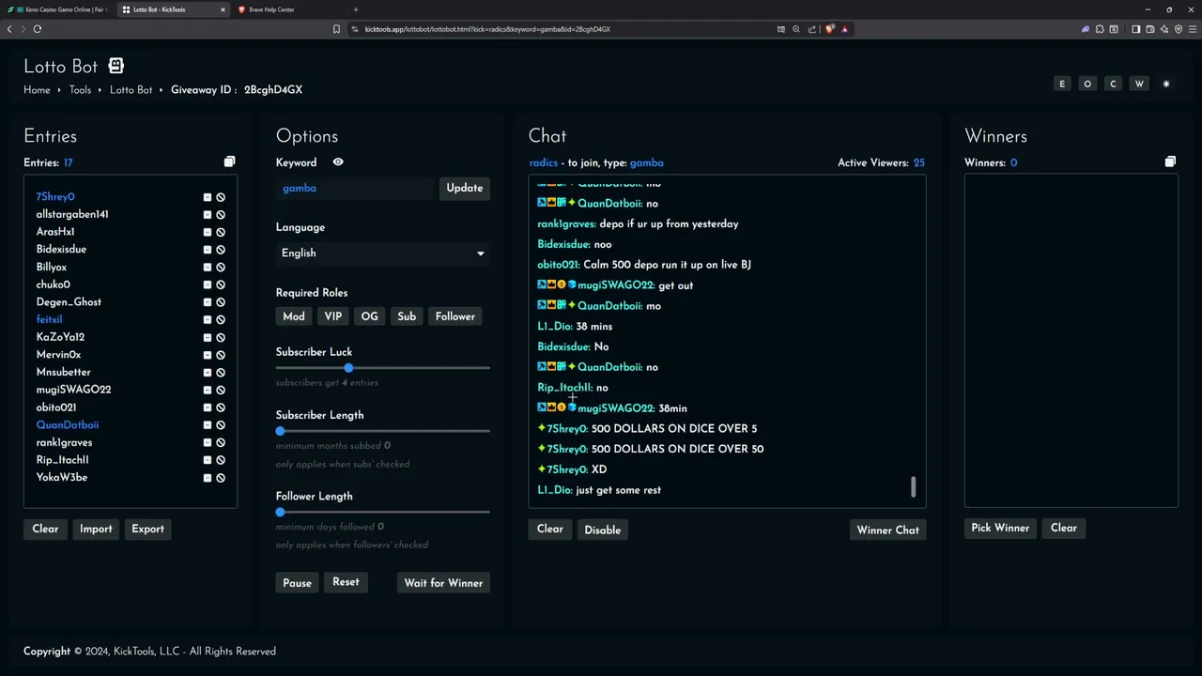This screenshot has height=676, width=1202.
Task: Ban user 7Shrey0 from entries
Action: pyautogui.click(x=221, y=197)
